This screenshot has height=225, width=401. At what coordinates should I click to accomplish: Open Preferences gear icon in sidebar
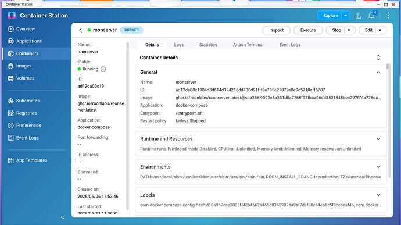(10, 126)
